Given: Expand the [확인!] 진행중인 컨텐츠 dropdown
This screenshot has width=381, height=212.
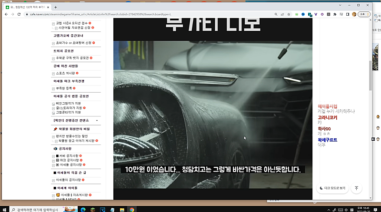Looking at the screenshot, I should click(x=97, y=120).
